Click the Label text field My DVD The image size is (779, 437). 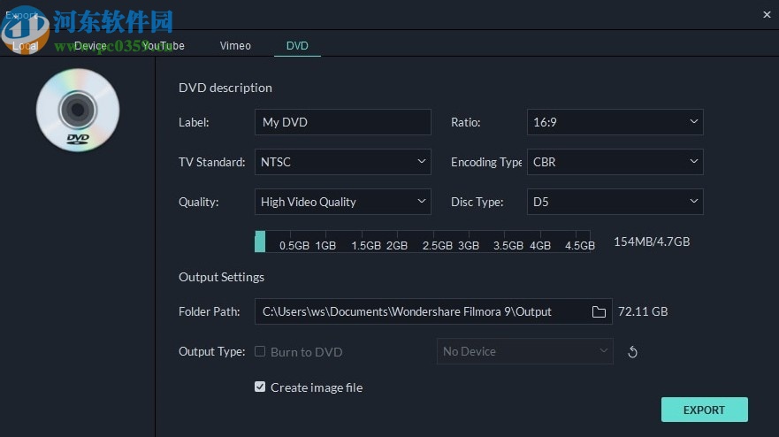[342, 122]
